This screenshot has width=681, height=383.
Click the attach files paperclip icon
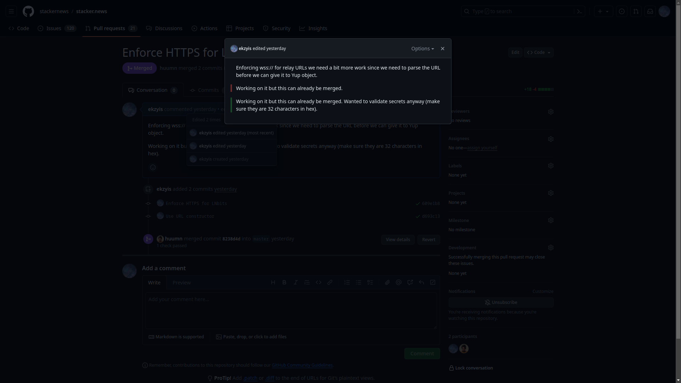(387, 282)
